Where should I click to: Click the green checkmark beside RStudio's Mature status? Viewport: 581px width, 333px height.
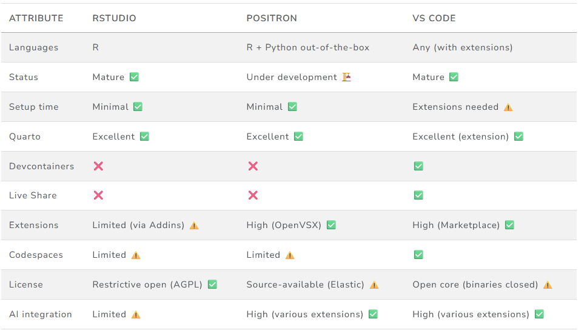click(134, 77)
